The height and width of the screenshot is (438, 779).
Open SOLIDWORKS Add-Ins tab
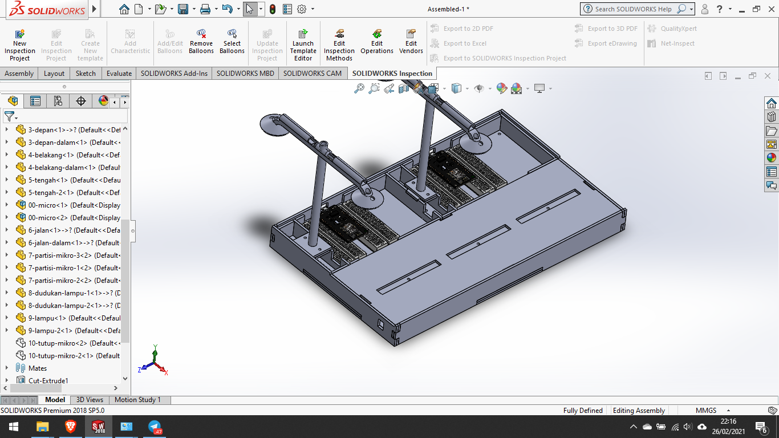[x=175, y=74]
